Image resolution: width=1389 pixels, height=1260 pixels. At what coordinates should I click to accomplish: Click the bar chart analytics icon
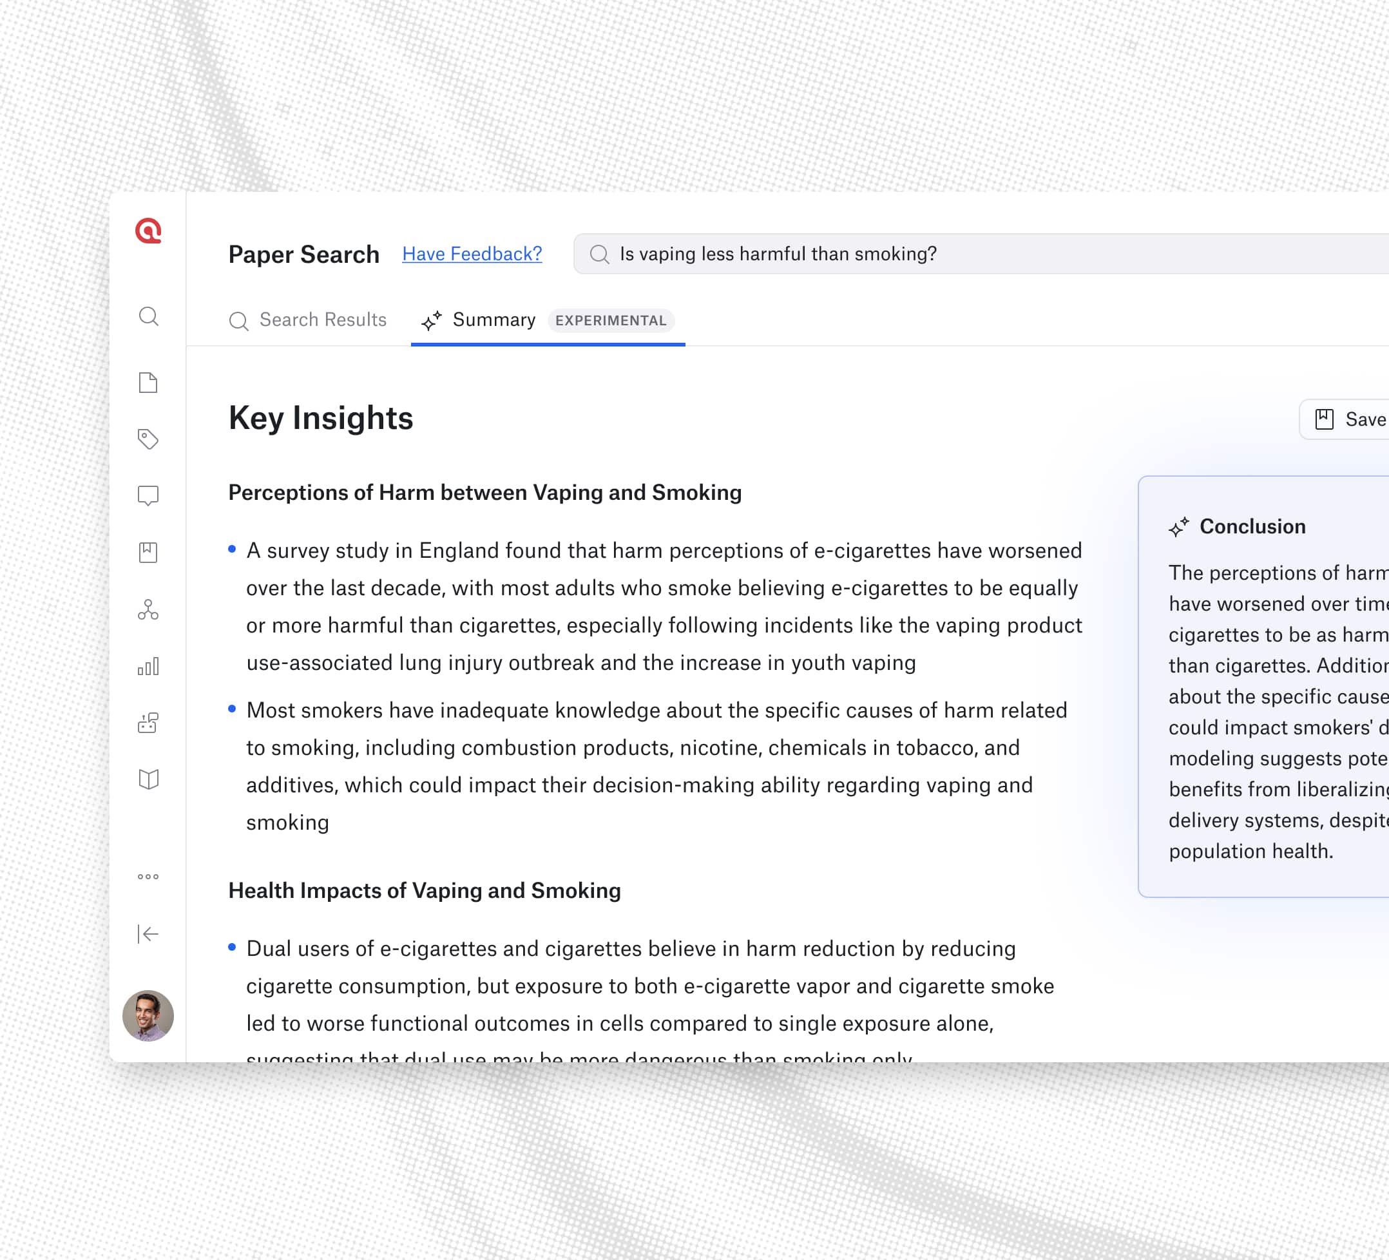(x=148, y=666)
